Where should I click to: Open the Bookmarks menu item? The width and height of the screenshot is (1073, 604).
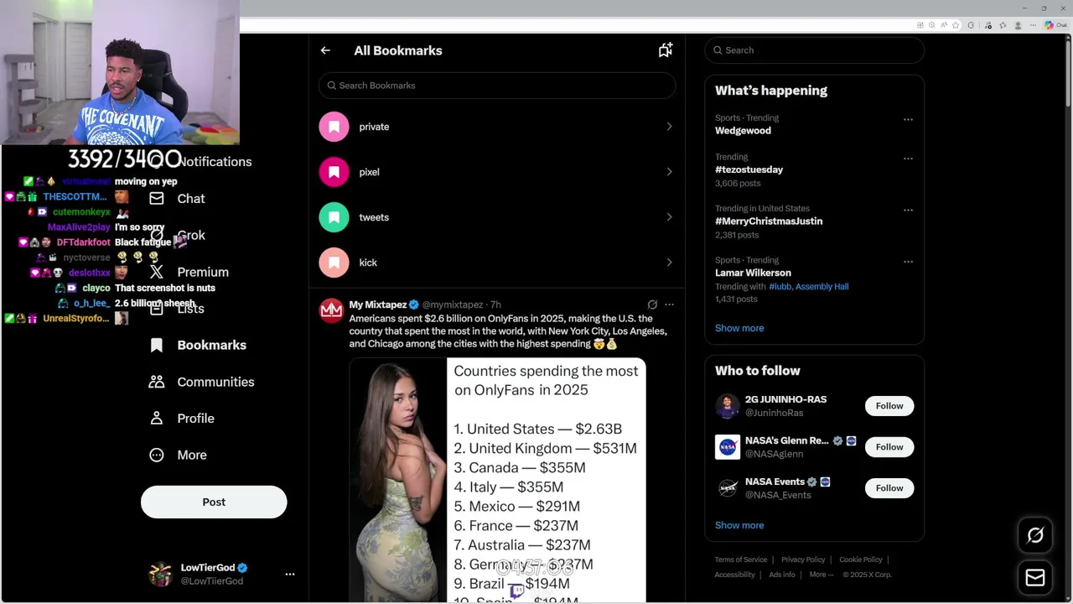point(211,345)
